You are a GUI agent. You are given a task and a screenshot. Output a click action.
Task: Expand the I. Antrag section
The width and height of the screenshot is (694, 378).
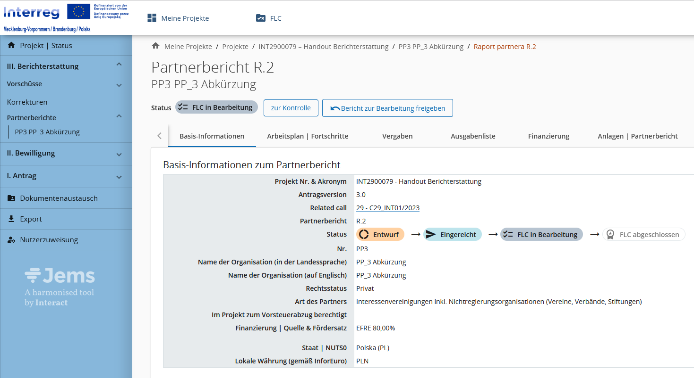point(119,177)
